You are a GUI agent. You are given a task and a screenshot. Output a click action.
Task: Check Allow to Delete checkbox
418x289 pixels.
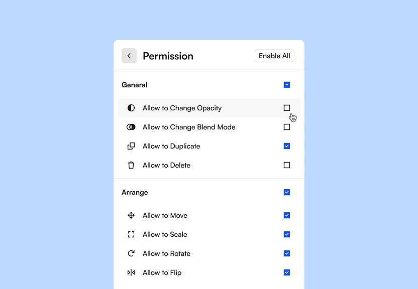tap(287, 165)
